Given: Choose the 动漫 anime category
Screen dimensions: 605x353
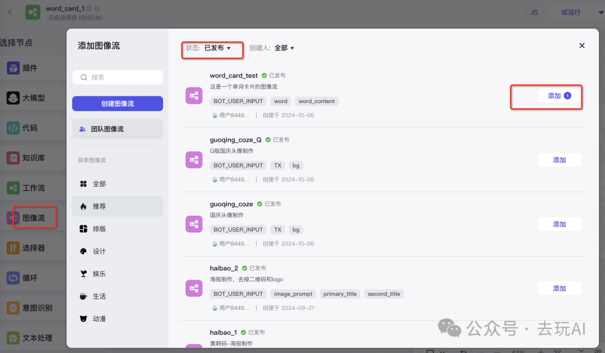Looking at the screenshot, I should 117,319.
